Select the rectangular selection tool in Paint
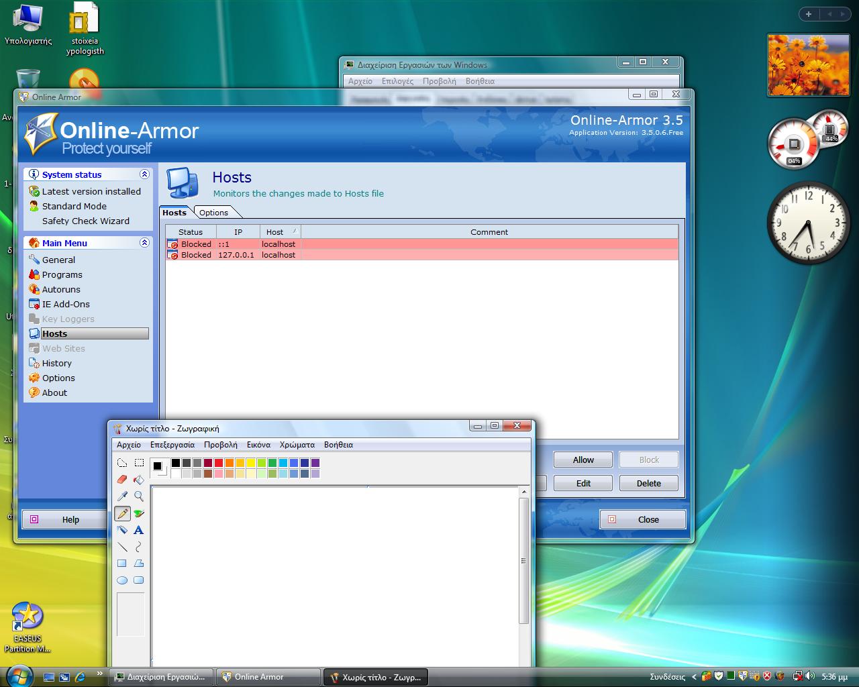 coord(139,463)
